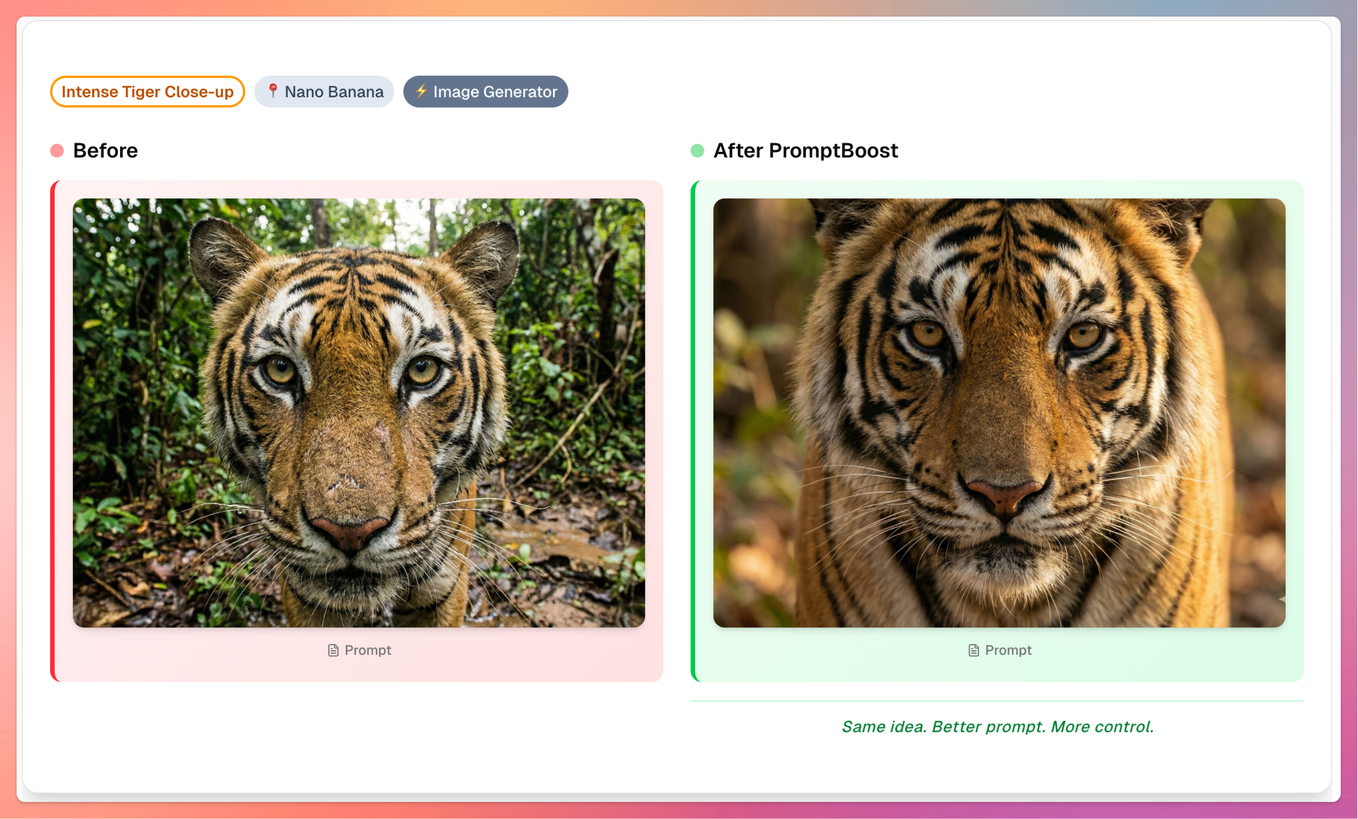Switch to the After PromptBoost view
This screenshot has height=819, width=1358.
click(806, 150)
